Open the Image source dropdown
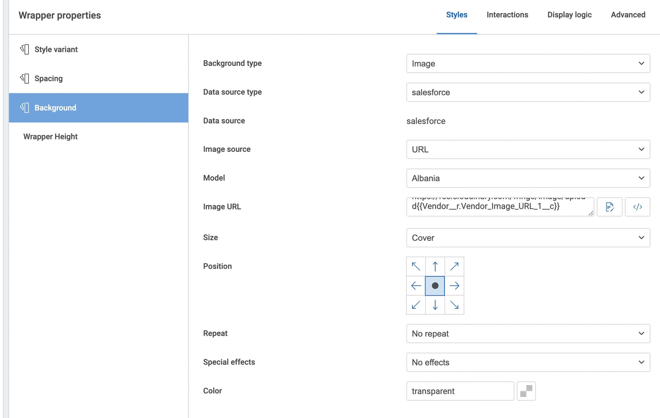The image size is (660, 418). pos(528,149)
